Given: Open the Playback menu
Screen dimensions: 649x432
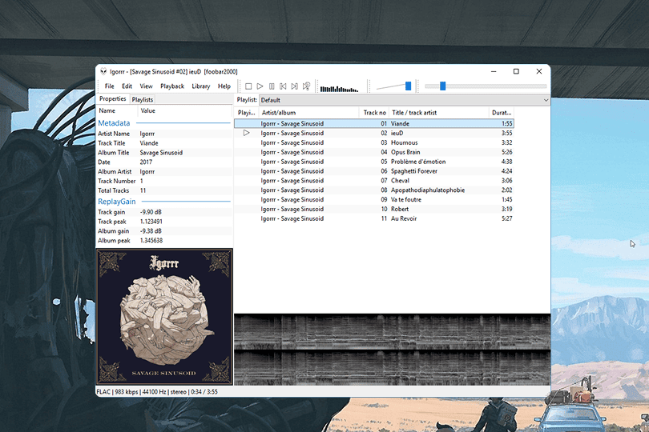Looking at the screenshot, I should (171, 86).
